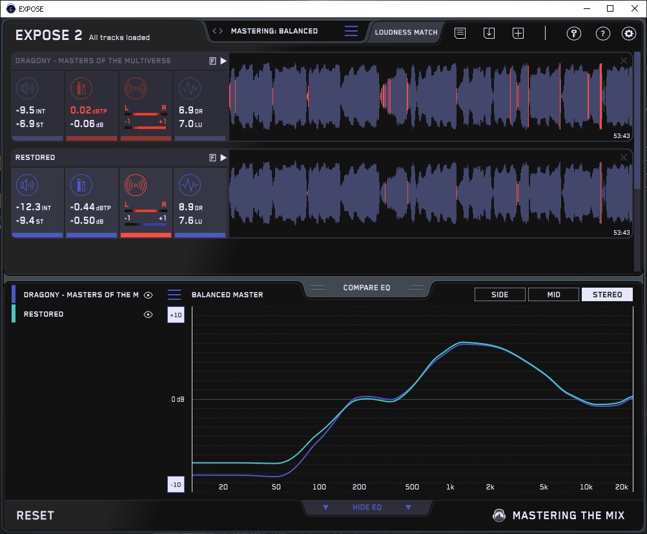Select loudness speaker icon on Restored track

[27, 185]
